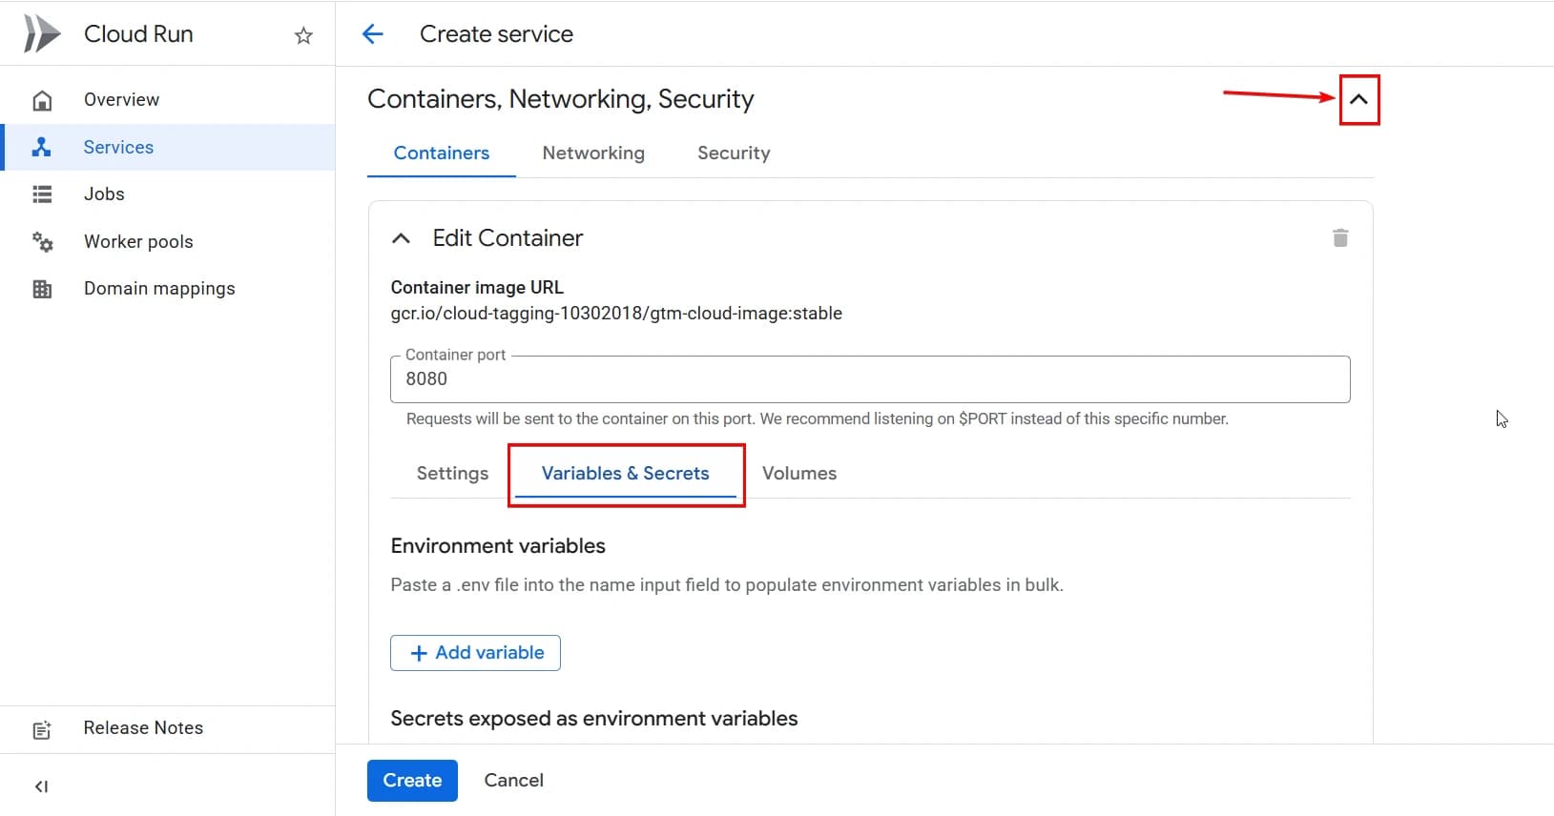Viewport: 1554px width, 816px height.
Task: Collapse the Edit Container panel
Action: [x=402, y=238]
